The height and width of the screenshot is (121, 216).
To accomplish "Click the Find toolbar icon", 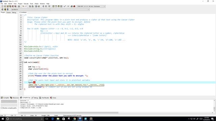I will coord(30,6).
